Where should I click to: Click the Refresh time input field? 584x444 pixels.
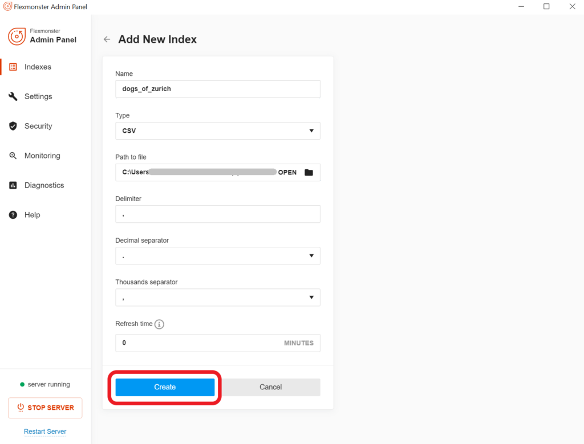click(x=217, y=343)
